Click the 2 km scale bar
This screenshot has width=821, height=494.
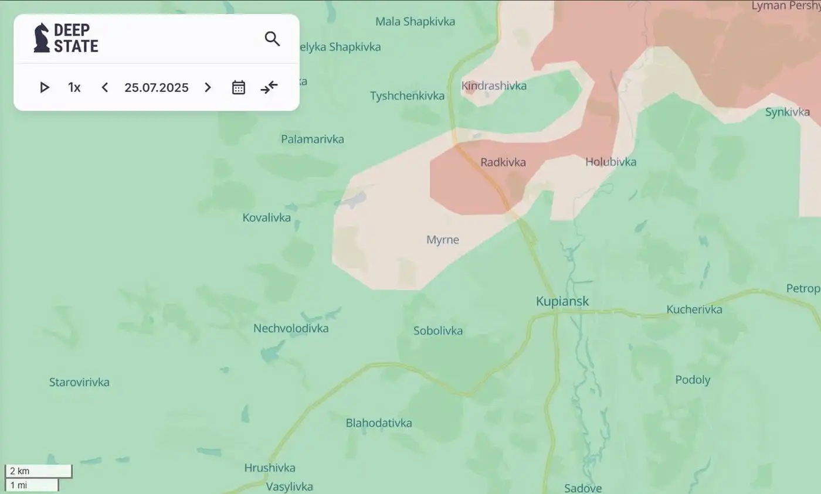click(39, 471)
